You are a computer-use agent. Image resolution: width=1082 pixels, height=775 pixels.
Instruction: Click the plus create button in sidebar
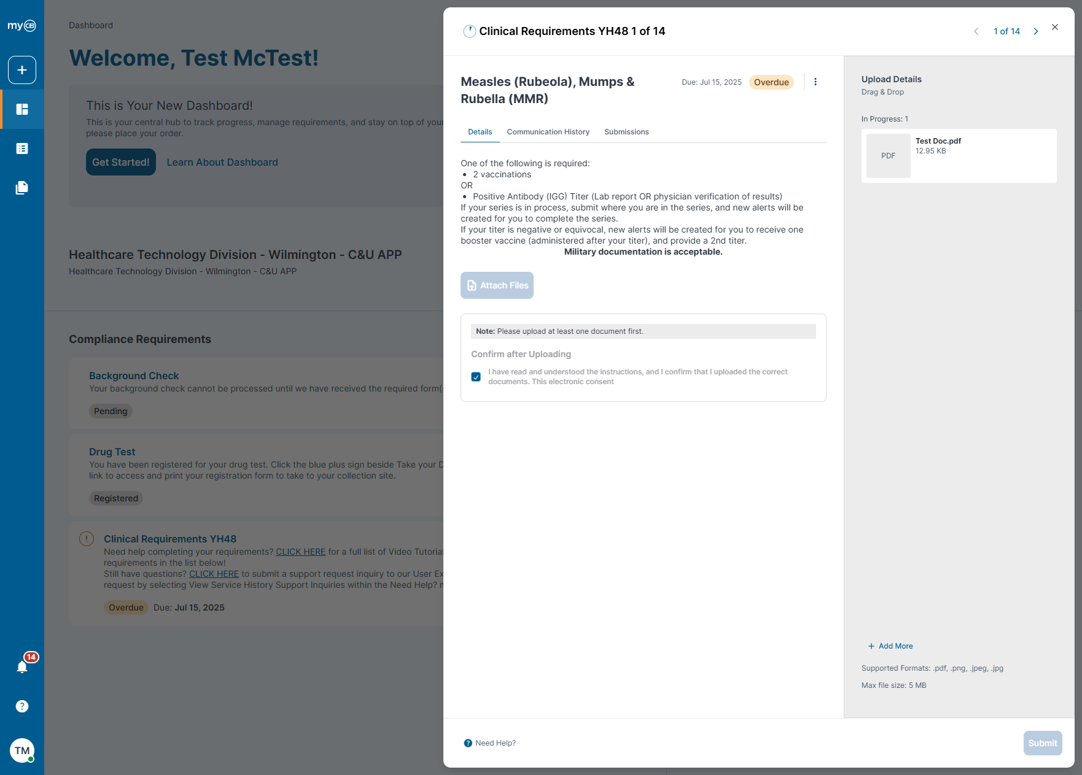(x=22, y=70)
